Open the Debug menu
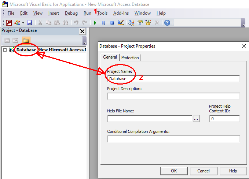Viewport: 249px width, 179px height. click(x=71, y=13)
